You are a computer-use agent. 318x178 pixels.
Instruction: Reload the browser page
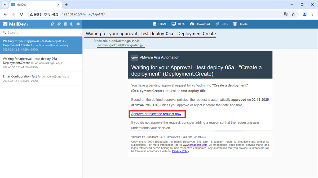(x=21, y=14)
